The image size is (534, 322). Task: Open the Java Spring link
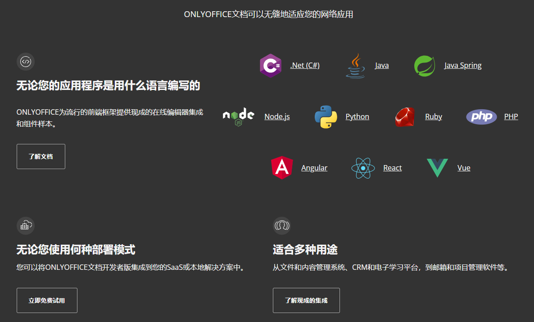(463, 65)
